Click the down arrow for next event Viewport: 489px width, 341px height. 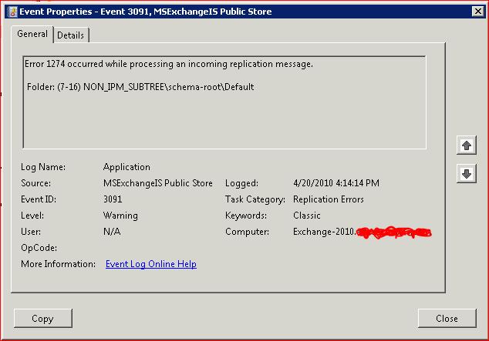click(466, 174)
